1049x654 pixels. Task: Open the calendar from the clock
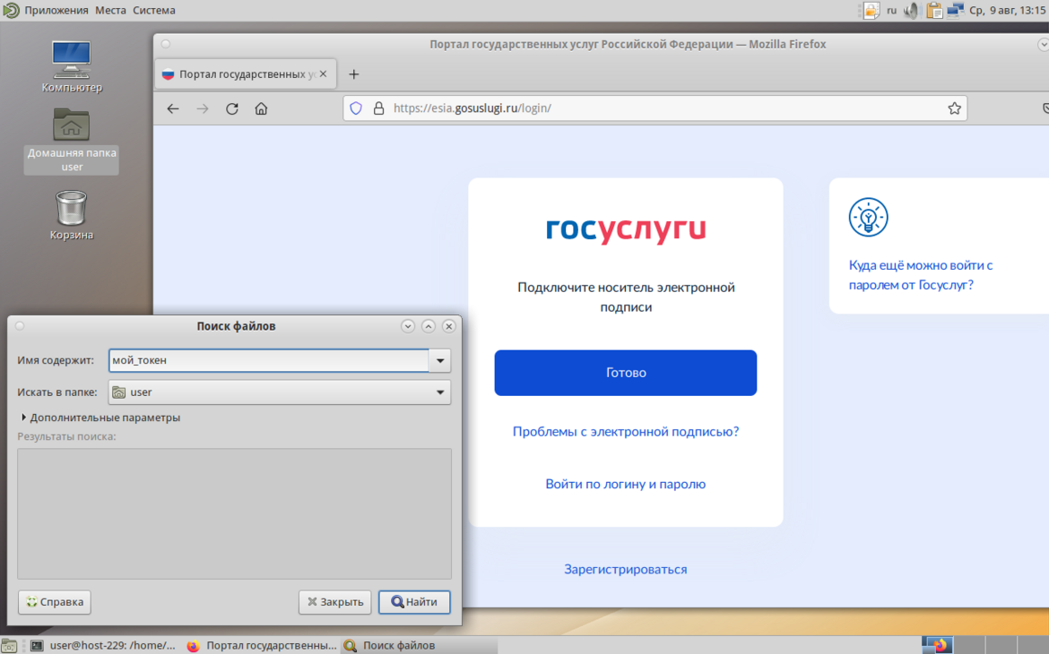(1008, 10)
